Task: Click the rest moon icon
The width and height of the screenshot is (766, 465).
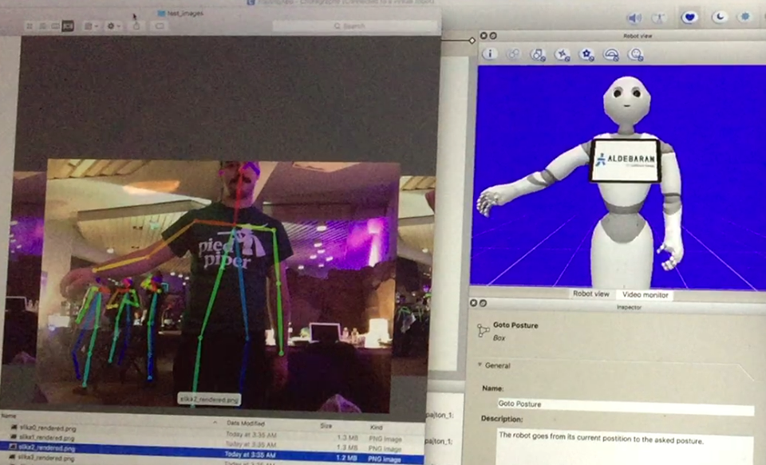Action: point(719,17)
